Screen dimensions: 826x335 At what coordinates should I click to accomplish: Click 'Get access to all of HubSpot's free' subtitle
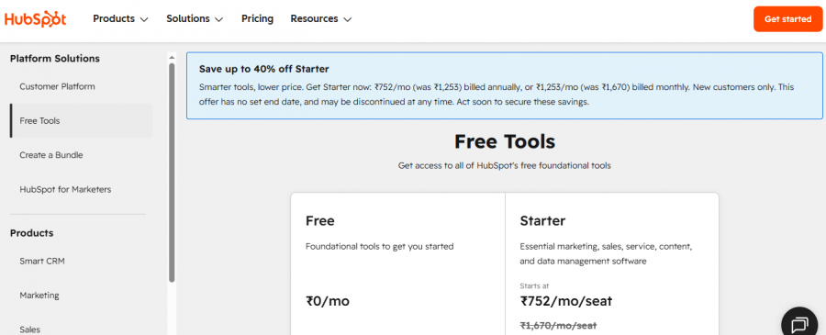point(505,165)
